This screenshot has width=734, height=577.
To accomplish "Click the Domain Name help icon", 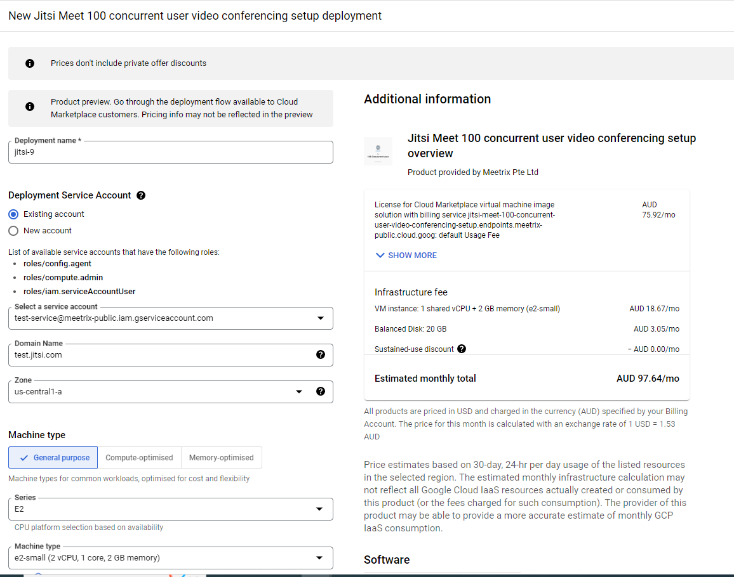I will pos(321,354).
